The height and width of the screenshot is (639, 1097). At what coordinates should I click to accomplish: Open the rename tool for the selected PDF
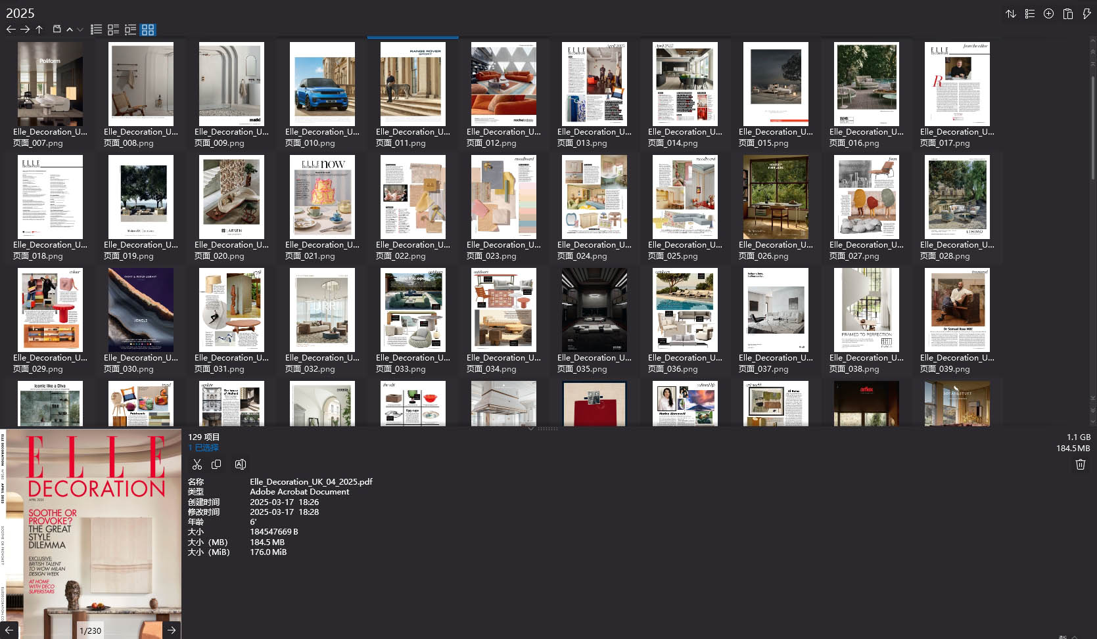[x=240, y=464]
